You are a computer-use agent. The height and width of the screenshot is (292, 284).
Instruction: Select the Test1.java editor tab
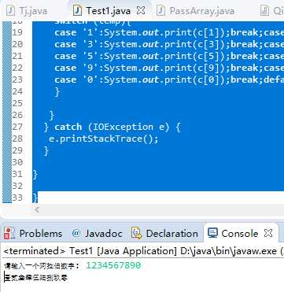pos(108,11)
